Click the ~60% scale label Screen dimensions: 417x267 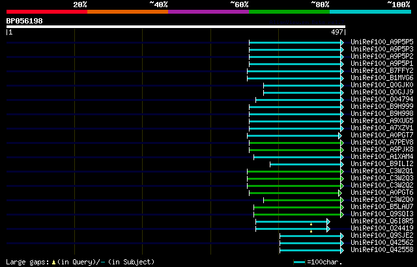pos(239,5)
